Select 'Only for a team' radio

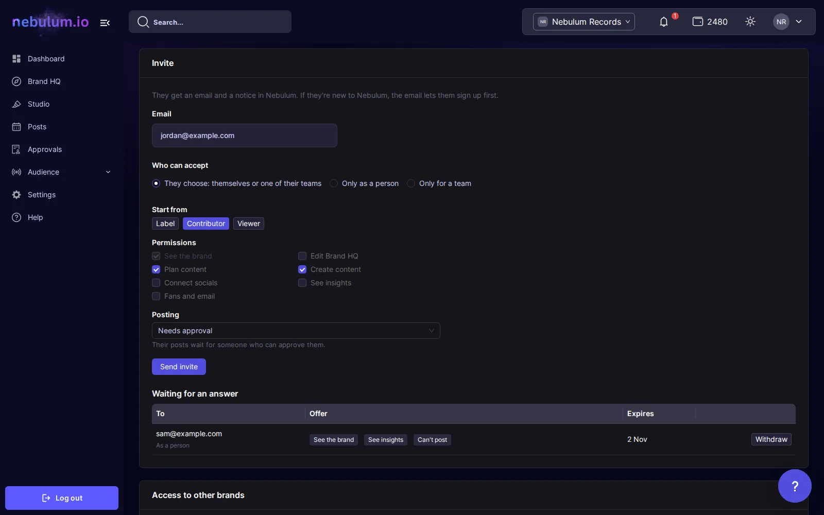(x=411, y=183)
